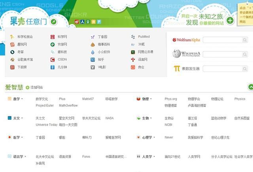Open the 人类学网 link
Viewport: 253px width, 172px height.
click(x=194, y=157)
